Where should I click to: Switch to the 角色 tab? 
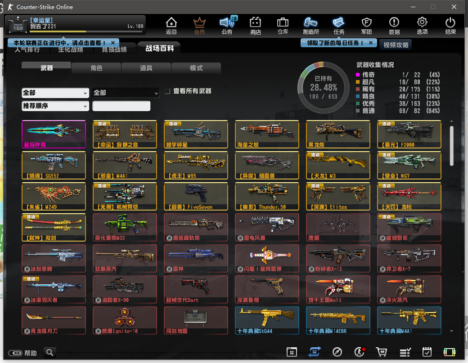pyautogui.click(x=96, y=68)
